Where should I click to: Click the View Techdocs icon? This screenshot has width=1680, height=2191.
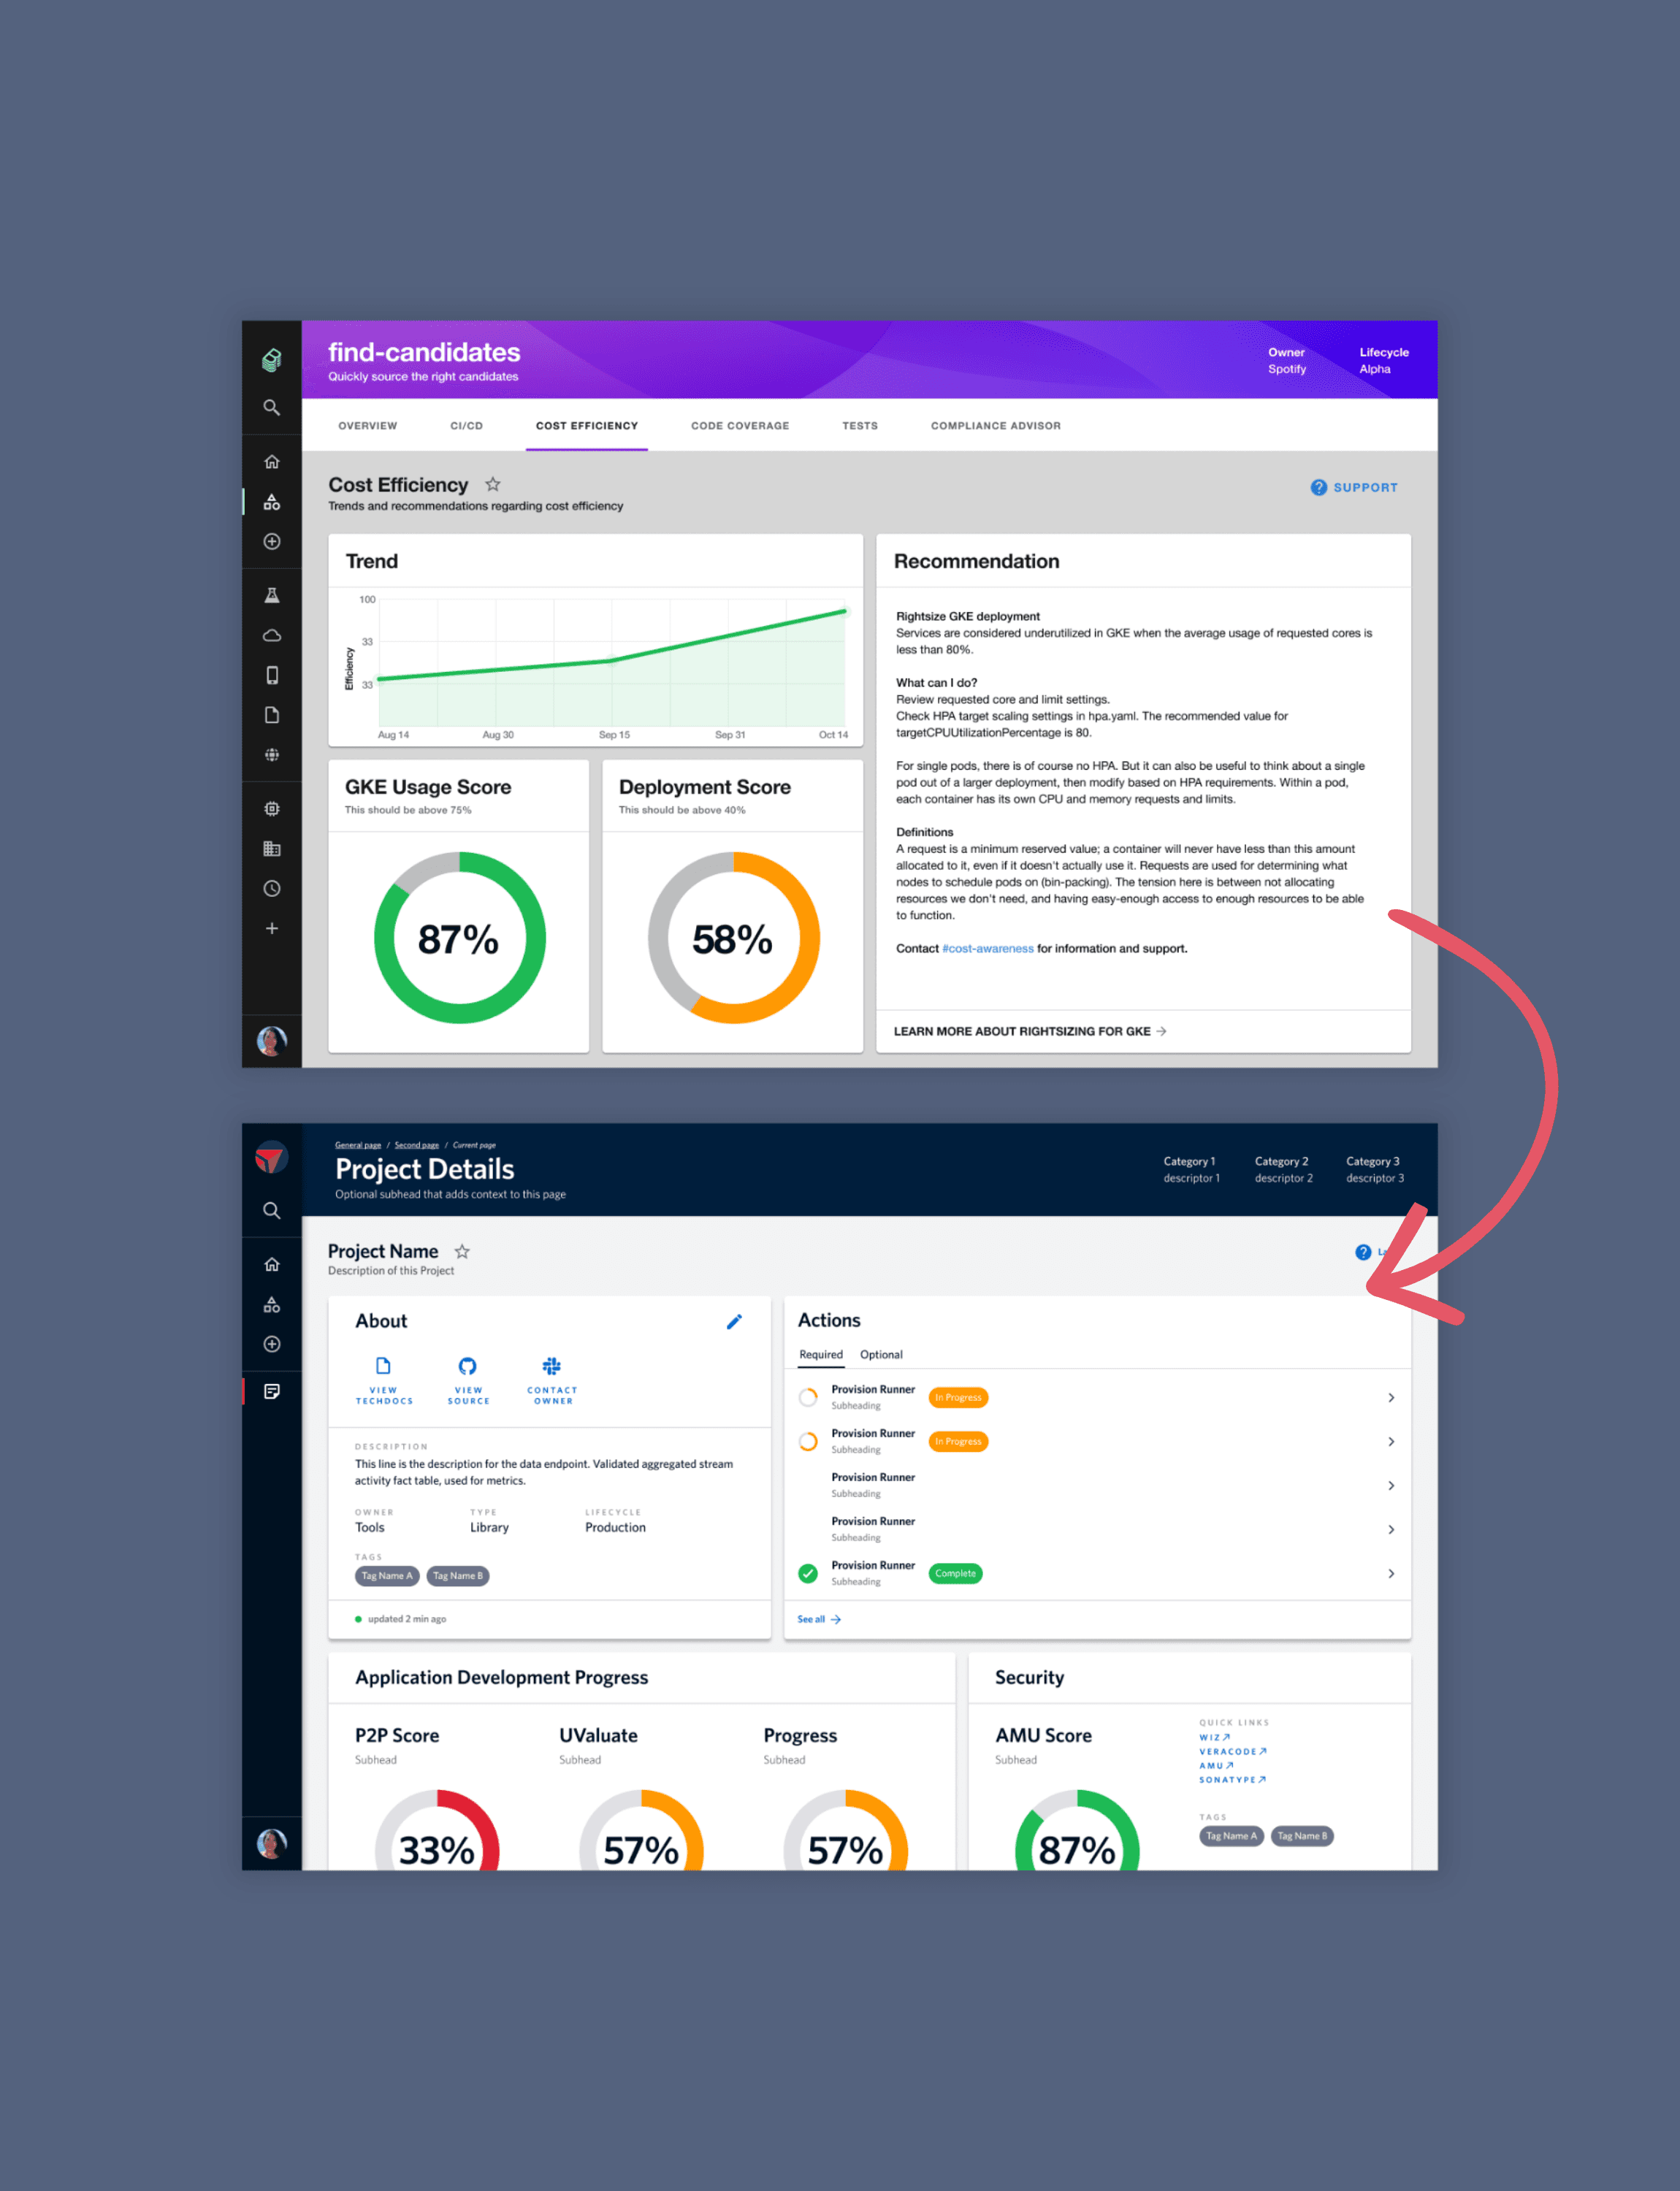(x=383, y=1366)
